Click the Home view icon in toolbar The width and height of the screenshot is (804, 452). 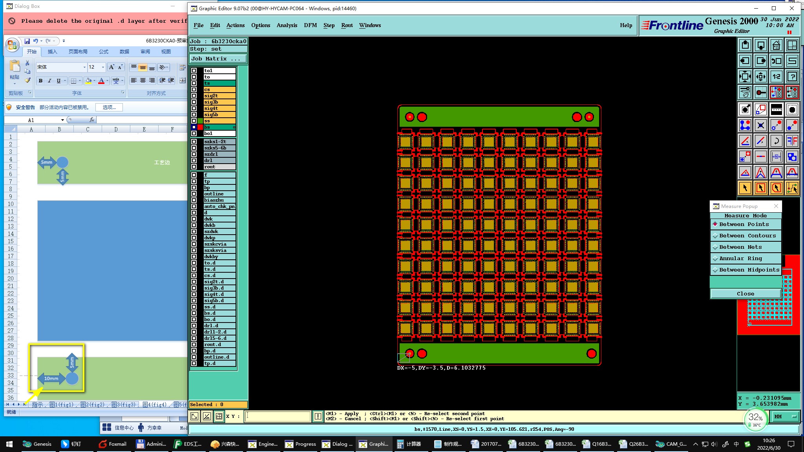(x=776, y=46)
